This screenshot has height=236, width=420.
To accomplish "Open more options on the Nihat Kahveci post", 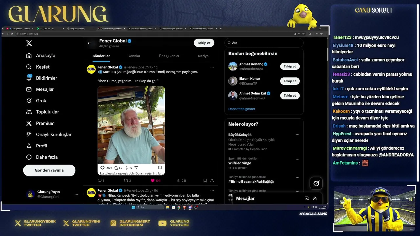I will [x=212, y=190].
